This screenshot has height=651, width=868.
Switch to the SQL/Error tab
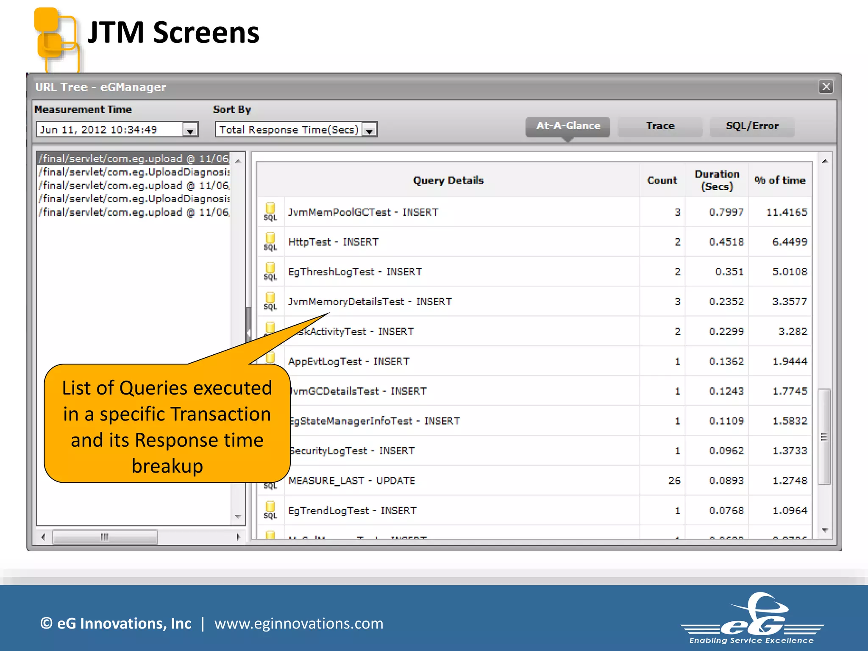(752, 126)
